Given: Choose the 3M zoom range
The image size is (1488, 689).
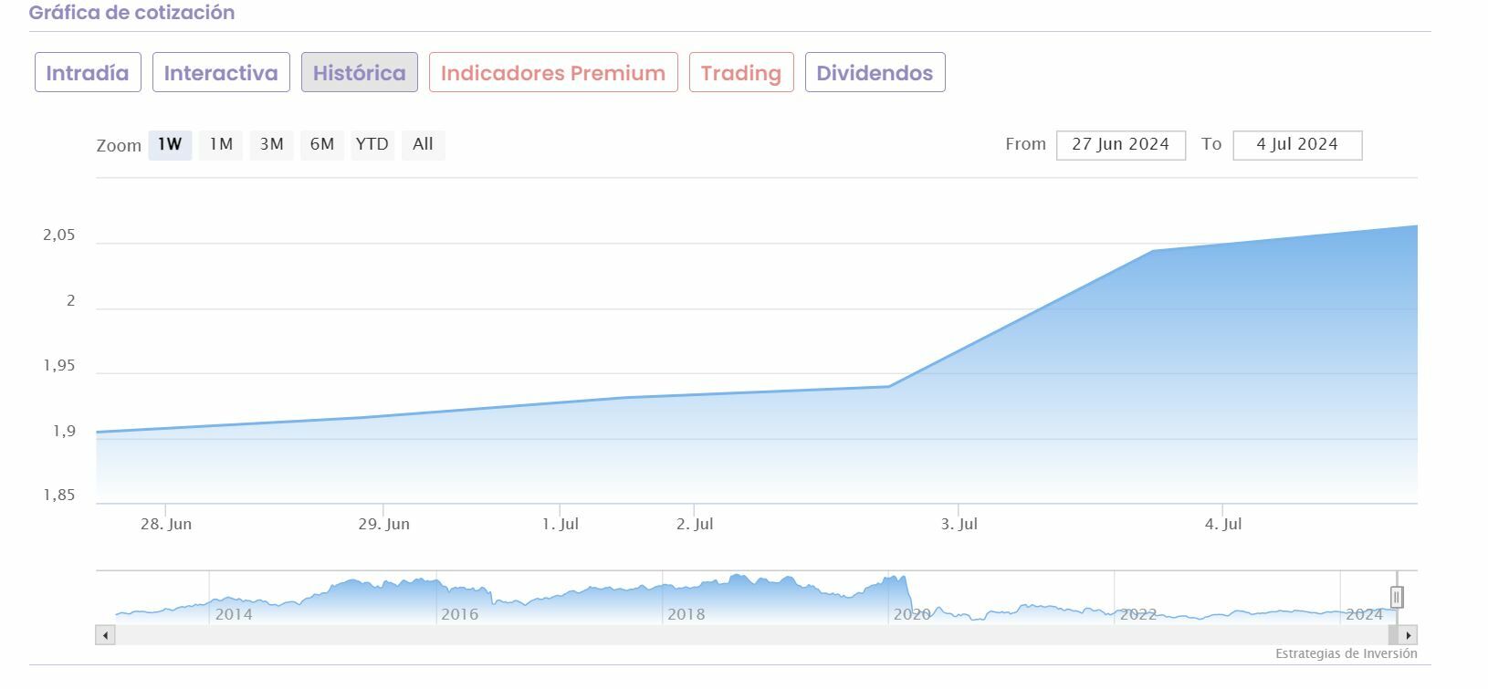Looking at the screenshot, I should pyautogui.click(x=271, y=144).
